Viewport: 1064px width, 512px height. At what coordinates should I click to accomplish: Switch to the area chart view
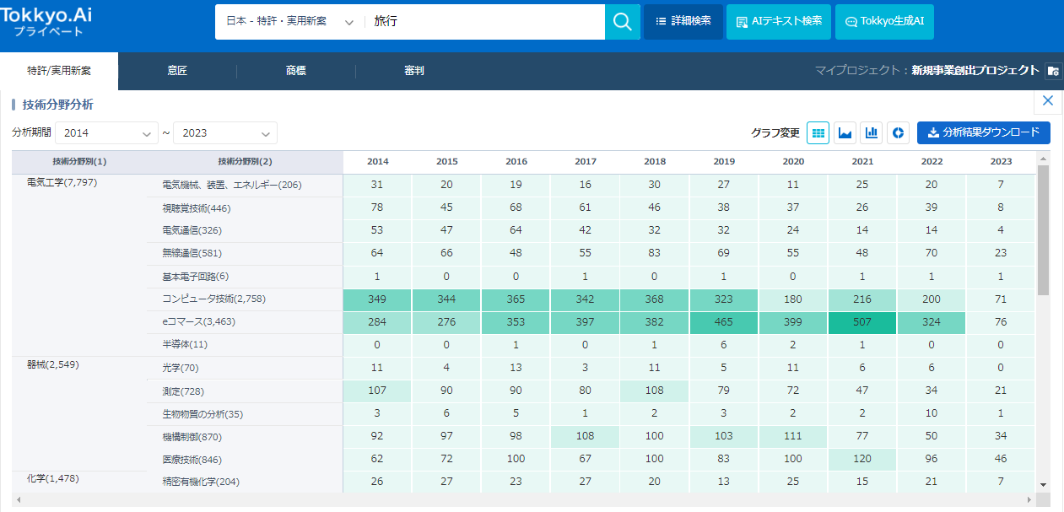[845, 132]
